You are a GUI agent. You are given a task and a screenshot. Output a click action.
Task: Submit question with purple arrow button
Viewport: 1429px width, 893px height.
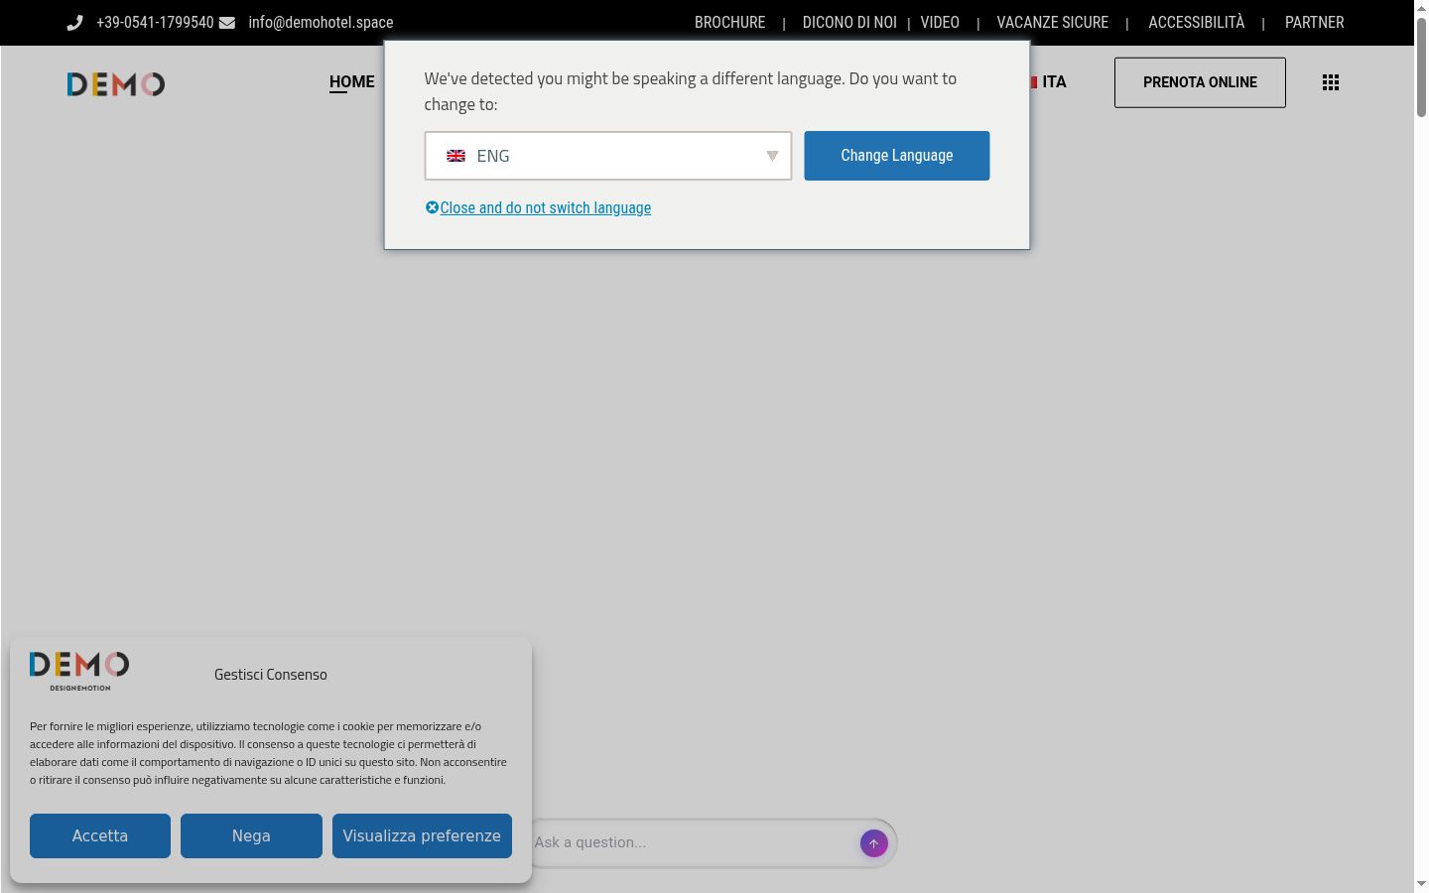pyautogui.click(x=873, y=843)
